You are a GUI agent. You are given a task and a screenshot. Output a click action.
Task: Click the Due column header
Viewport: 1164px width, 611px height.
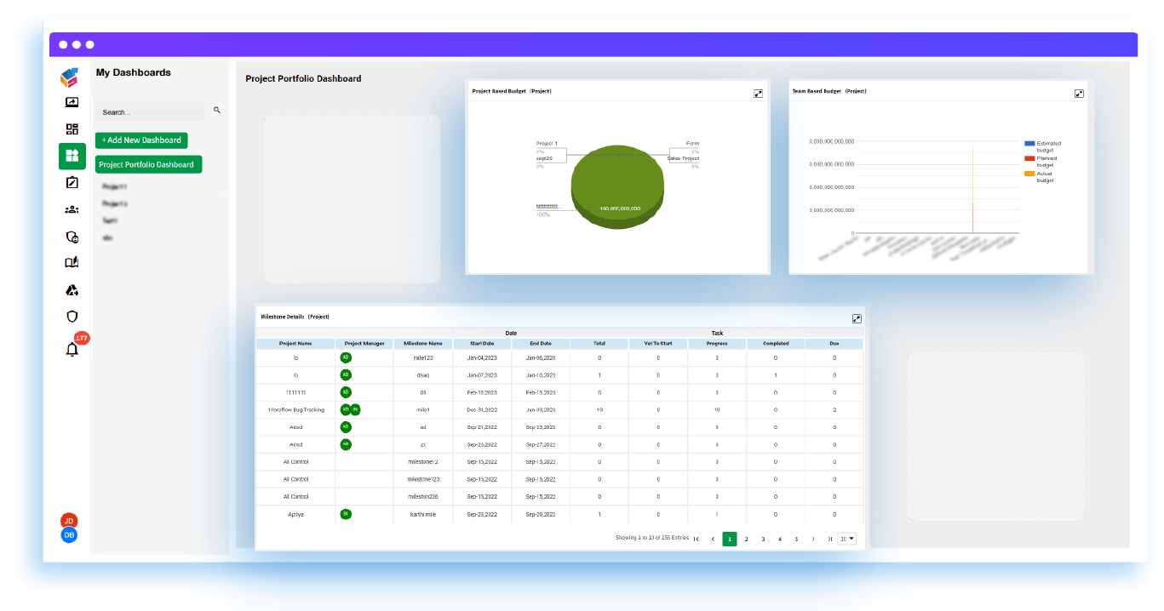(834, 344)
